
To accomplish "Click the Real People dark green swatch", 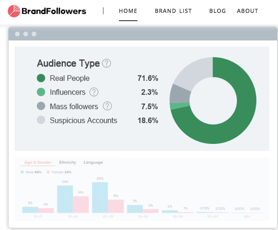I will (x=41, y=78).
